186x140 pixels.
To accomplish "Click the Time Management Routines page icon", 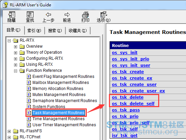I will point(29,119).
